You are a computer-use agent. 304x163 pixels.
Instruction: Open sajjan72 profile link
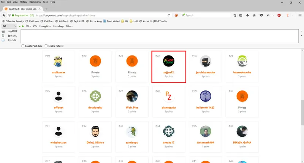pos(168,73)
